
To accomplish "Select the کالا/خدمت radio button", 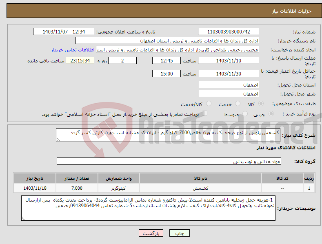I will (209, 104).
